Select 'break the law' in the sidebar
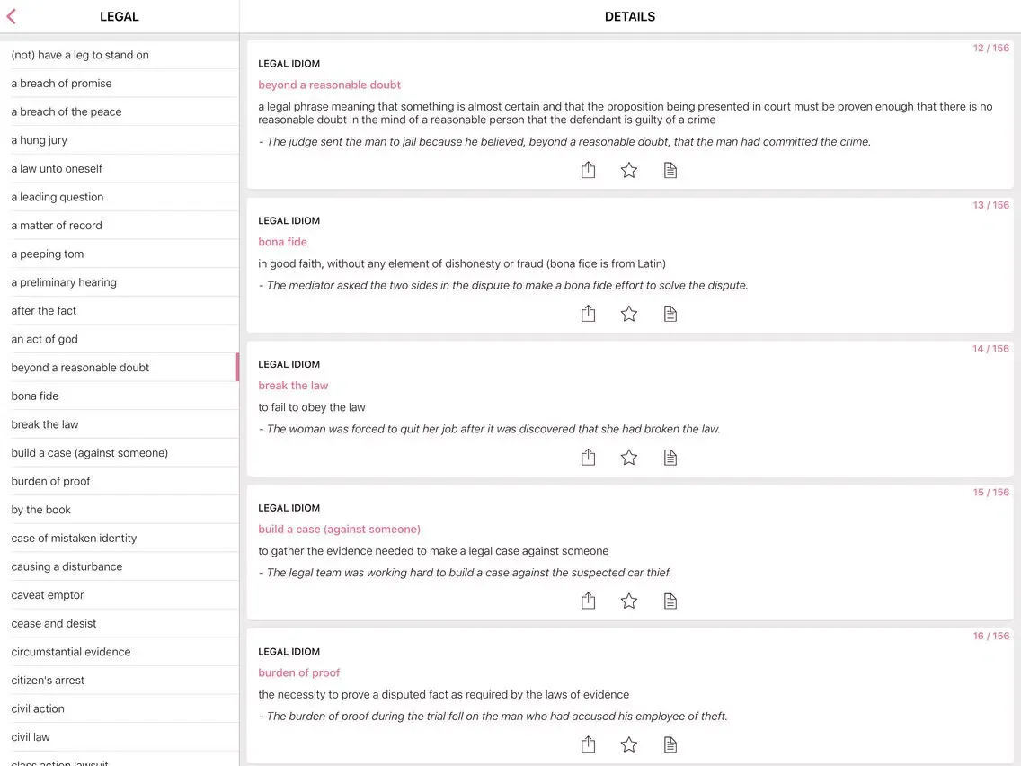The width and height of the screenshot is (1021, 766). (x=120, y=424)
